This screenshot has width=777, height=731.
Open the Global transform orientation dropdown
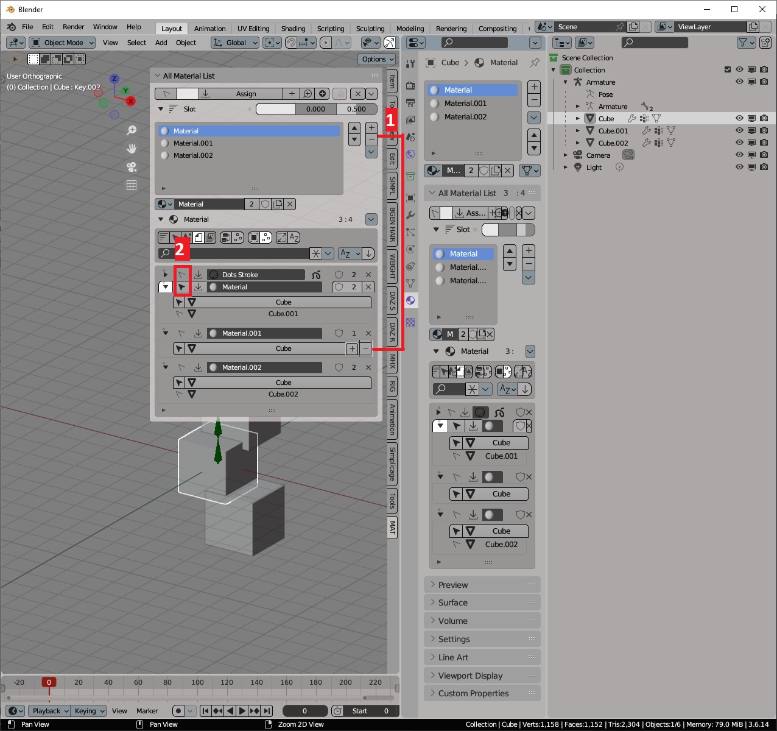(x=235, y=43)
